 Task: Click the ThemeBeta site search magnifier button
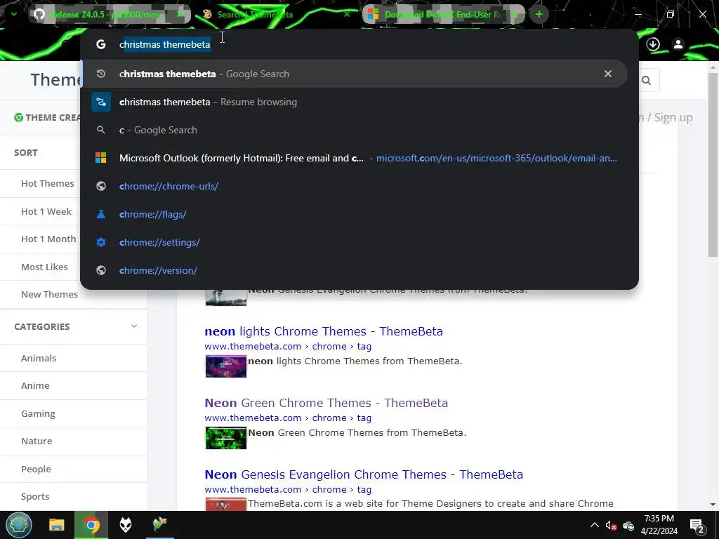[647, 81]
